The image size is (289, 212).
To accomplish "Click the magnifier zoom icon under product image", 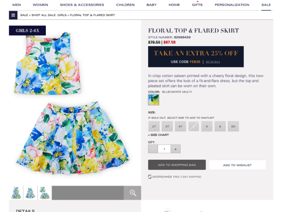I will 132,193.
